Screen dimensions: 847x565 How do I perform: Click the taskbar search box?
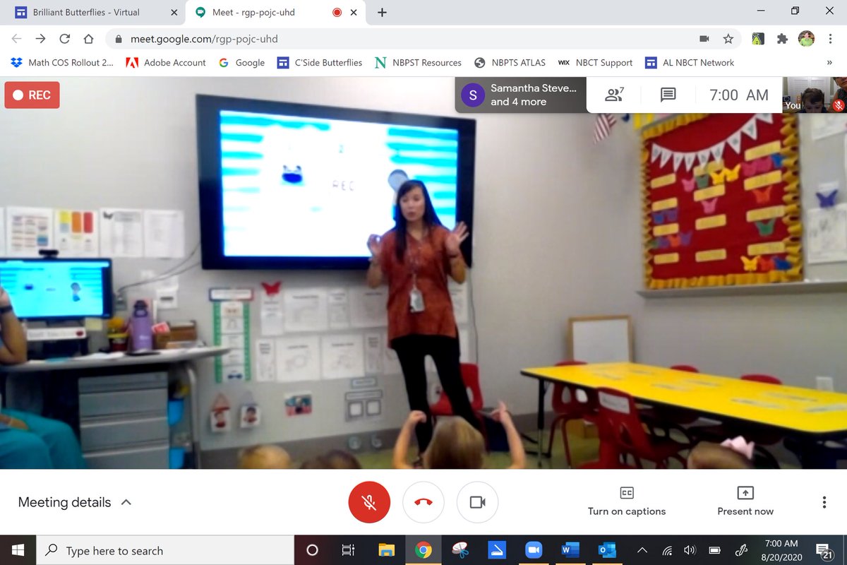[x=164, y=550]
